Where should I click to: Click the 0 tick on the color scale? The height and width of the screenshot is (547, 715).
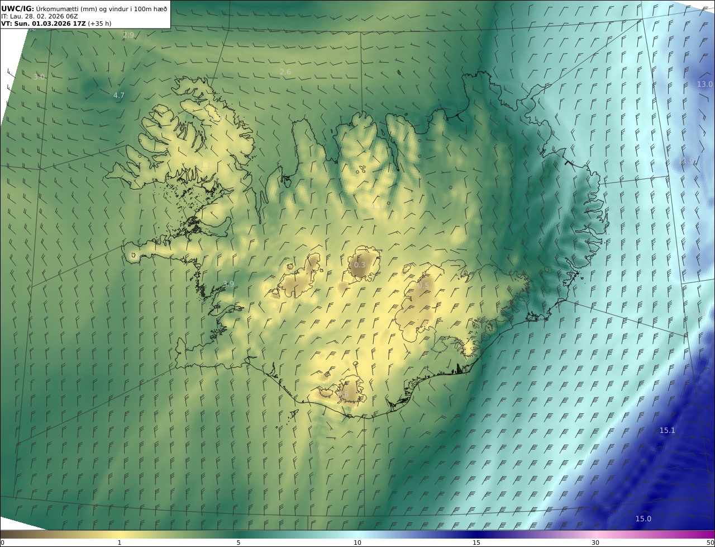pos(2,543)
